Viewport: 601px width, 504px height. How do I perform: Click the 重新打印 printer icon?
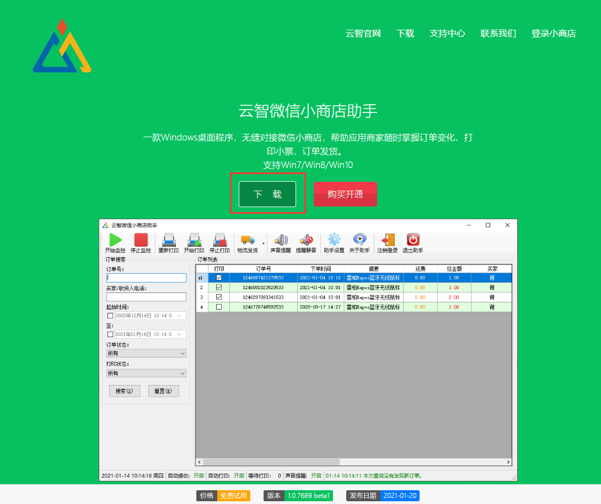[169, 240]
